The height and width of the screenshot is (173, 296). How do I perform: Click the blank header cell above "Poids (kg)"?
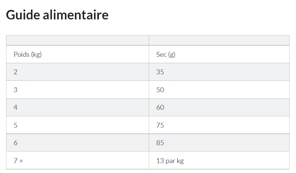[77, 40]
